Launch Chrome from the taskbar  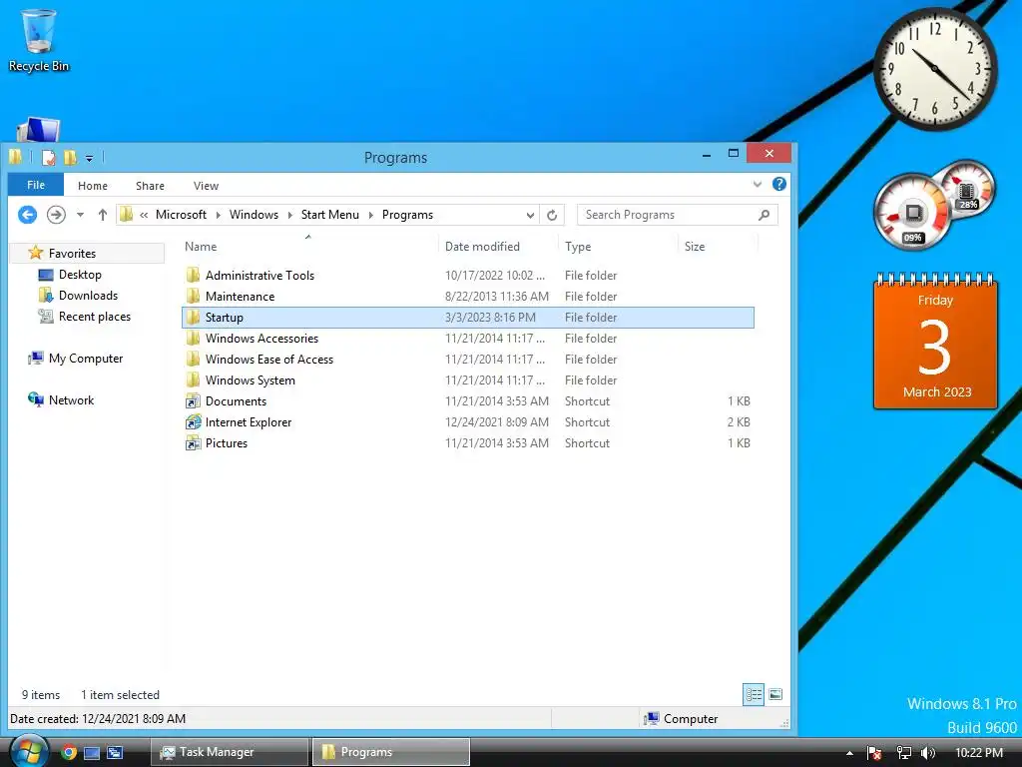(69, 752)
